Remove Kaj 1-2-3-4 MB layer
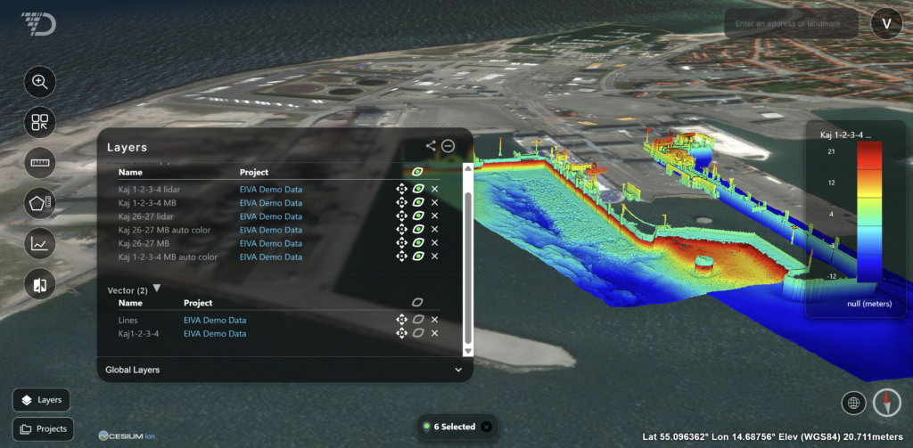The height and width of the screenshot is (448, 913). pyautogui.click(x=434, y=202)
